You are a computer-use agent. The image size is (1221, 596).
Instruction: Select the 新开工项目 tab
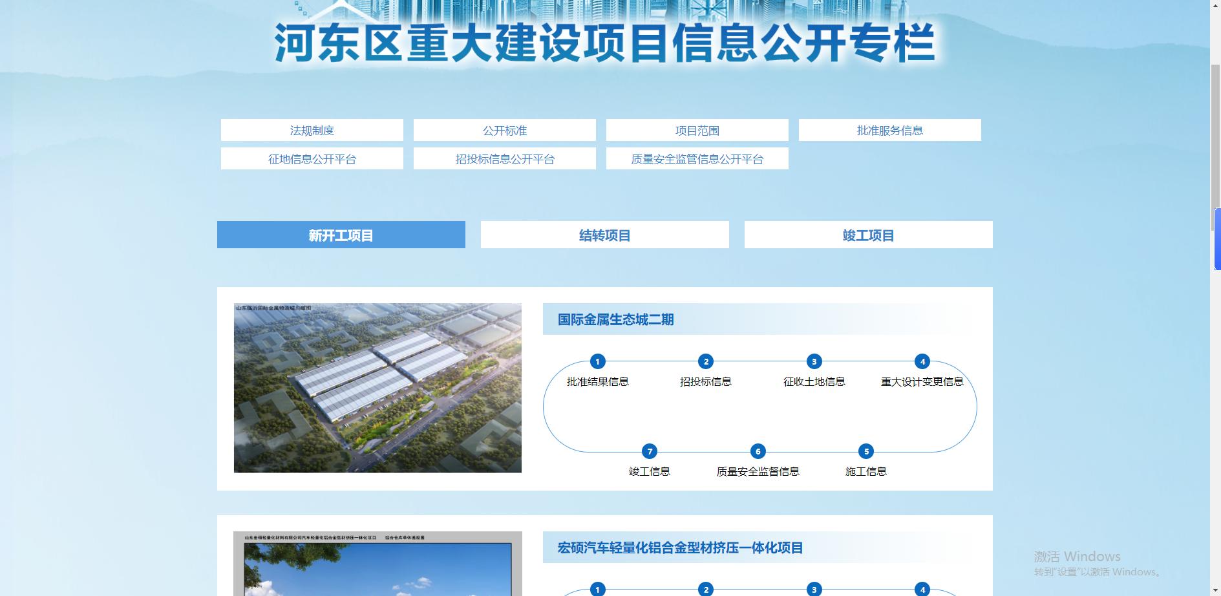pyautogui.click(x=341, y=235)
